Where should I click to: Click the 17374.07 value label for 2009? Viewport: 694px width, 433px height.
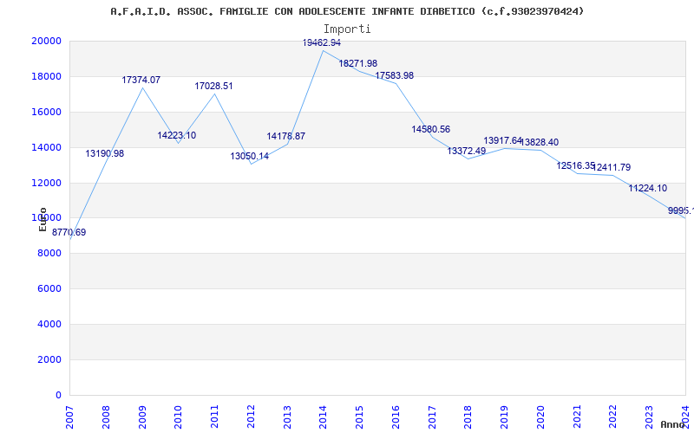coord(141,80)
